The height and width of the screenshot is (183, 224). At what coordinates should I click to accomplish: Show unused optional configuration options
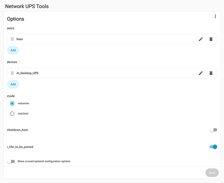pyautogui.click(x=11, y=161)
